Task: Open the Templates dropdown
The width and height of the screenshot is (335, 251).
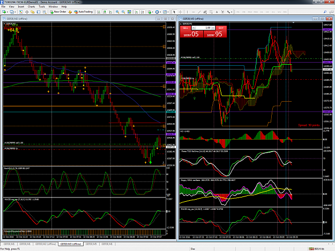Action: 166,12
